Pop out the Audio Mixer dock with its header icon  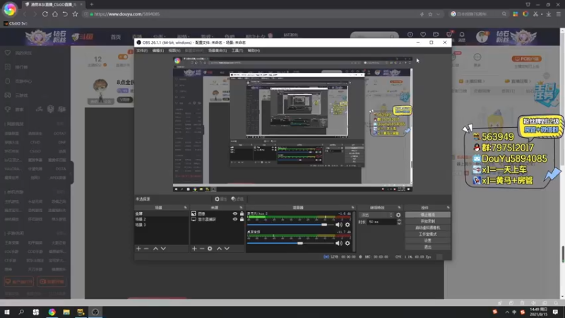click(x=352, y=208)
